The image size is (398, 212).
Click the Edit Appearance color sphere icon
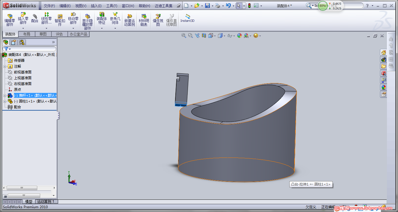tap(239, 36)
